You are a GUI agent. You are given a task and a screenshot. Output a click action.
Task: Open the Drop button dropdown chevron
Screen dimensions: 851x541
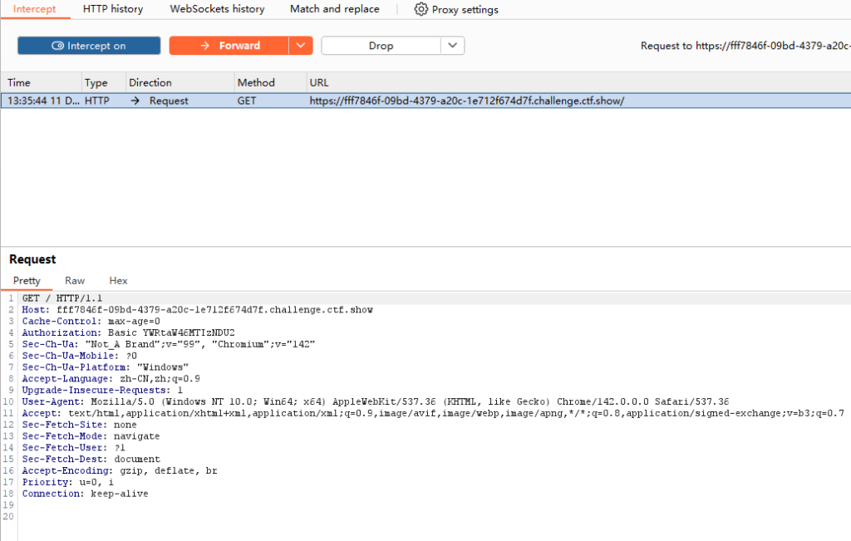452,46
